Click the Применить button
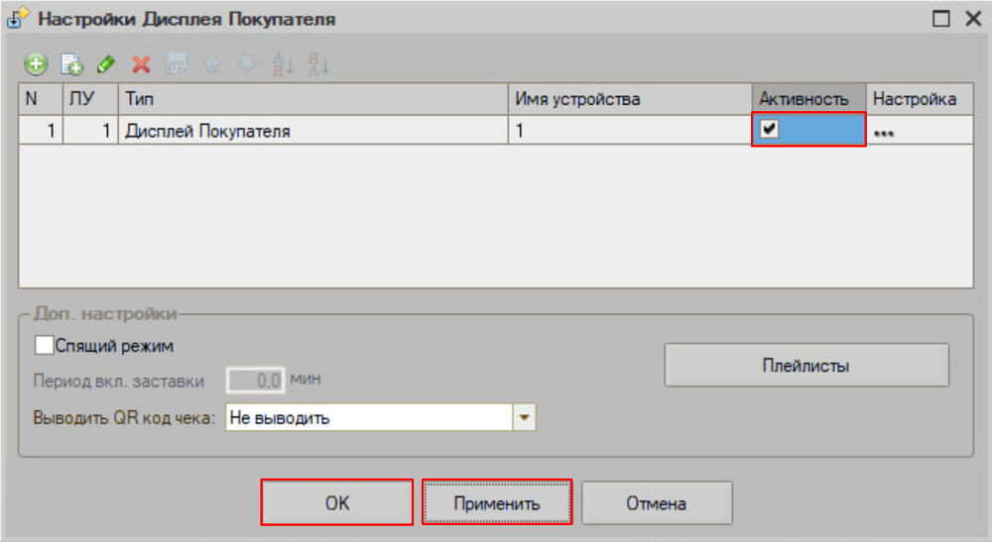 (x=497, y=503)
